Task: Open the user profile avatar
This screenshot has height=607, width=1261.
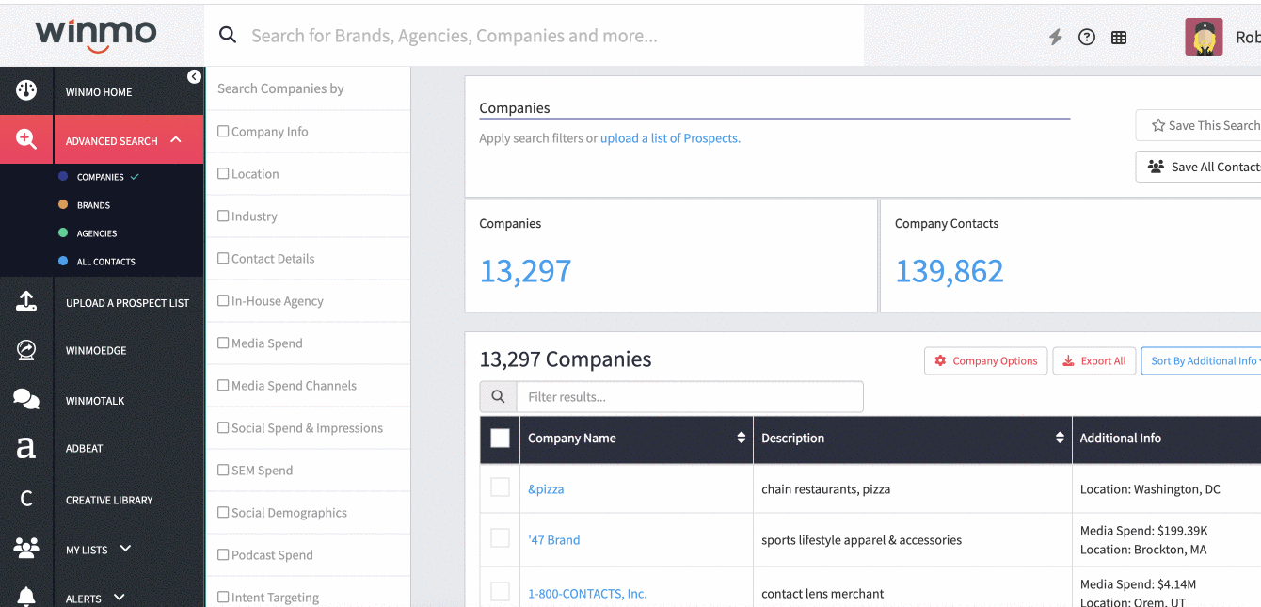Action: (x=1204, y=37)
